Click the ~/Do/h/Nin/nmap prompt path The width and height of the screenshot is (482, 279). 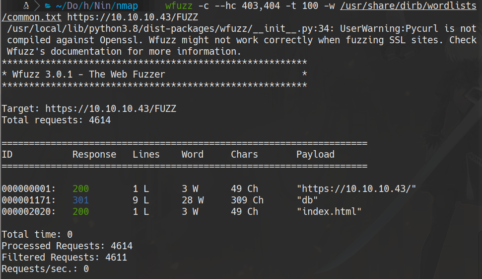97,6
